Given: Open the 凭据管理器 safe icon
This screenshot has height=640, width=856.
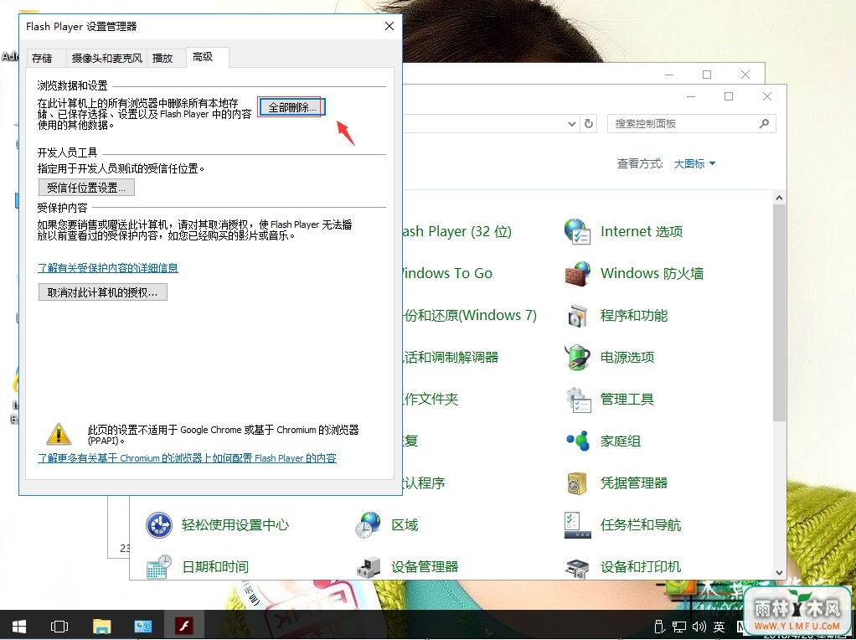Looking at the screenshot, I should click(577, 483).
